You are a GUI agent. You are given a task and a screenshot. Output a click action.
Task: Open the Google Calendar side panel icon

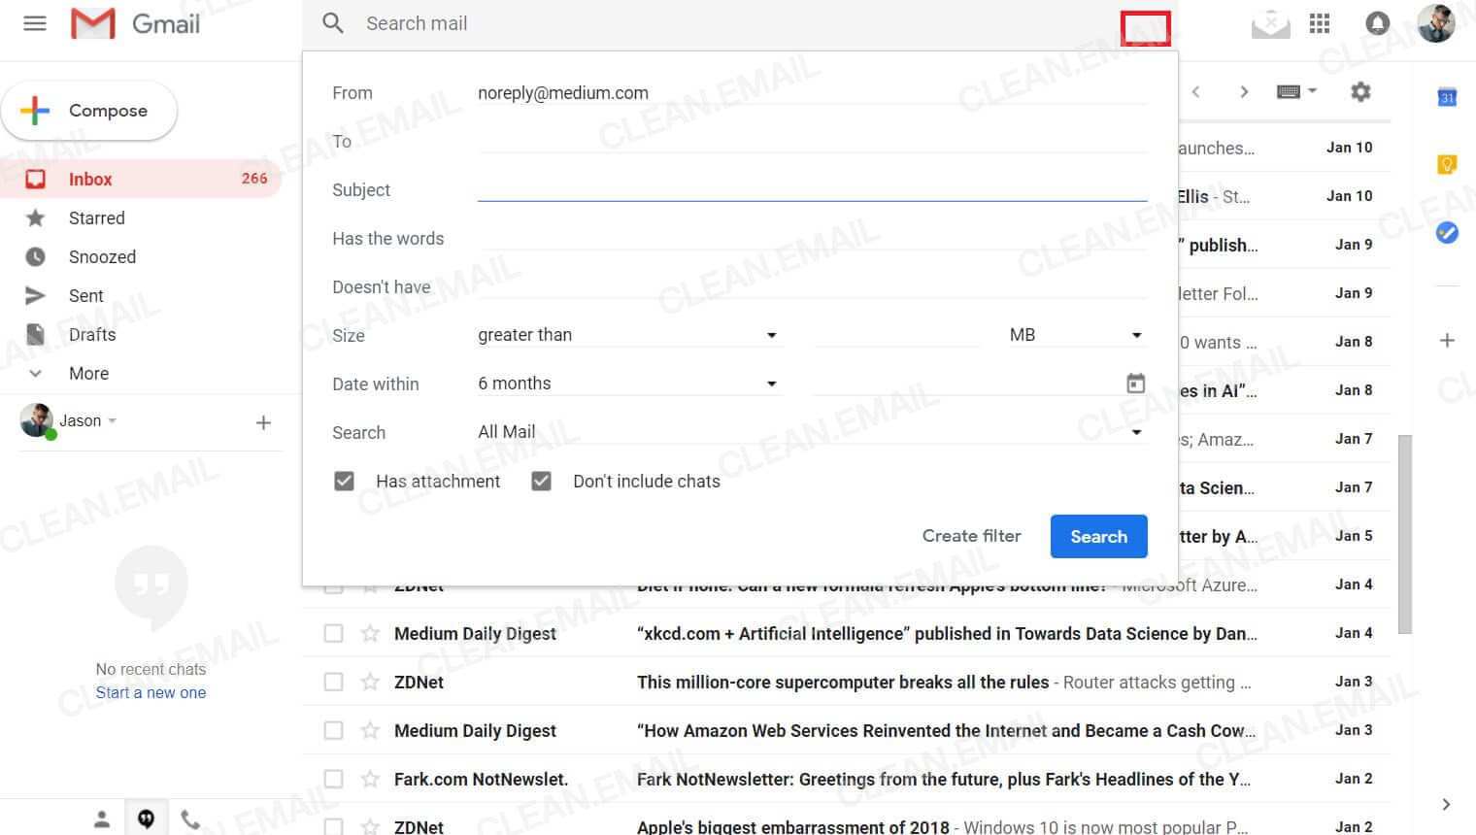point(1447,97)
